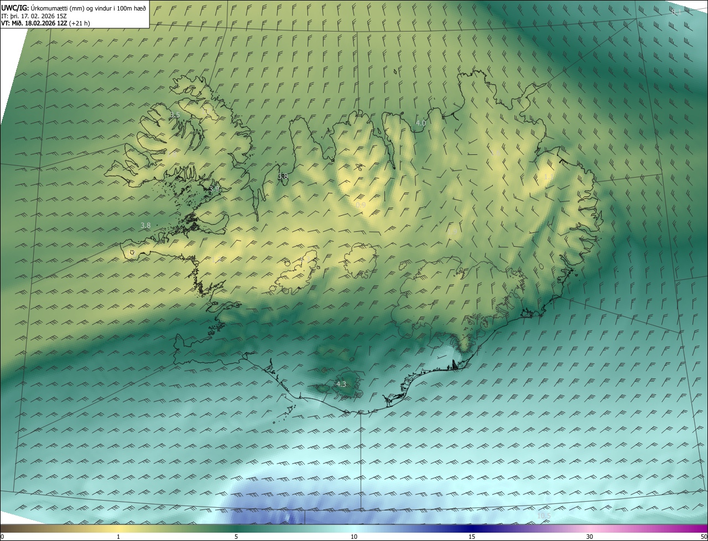Click the 30 tick on the color scale
This screenshot has height=541, width=708.
coord(590,537)
